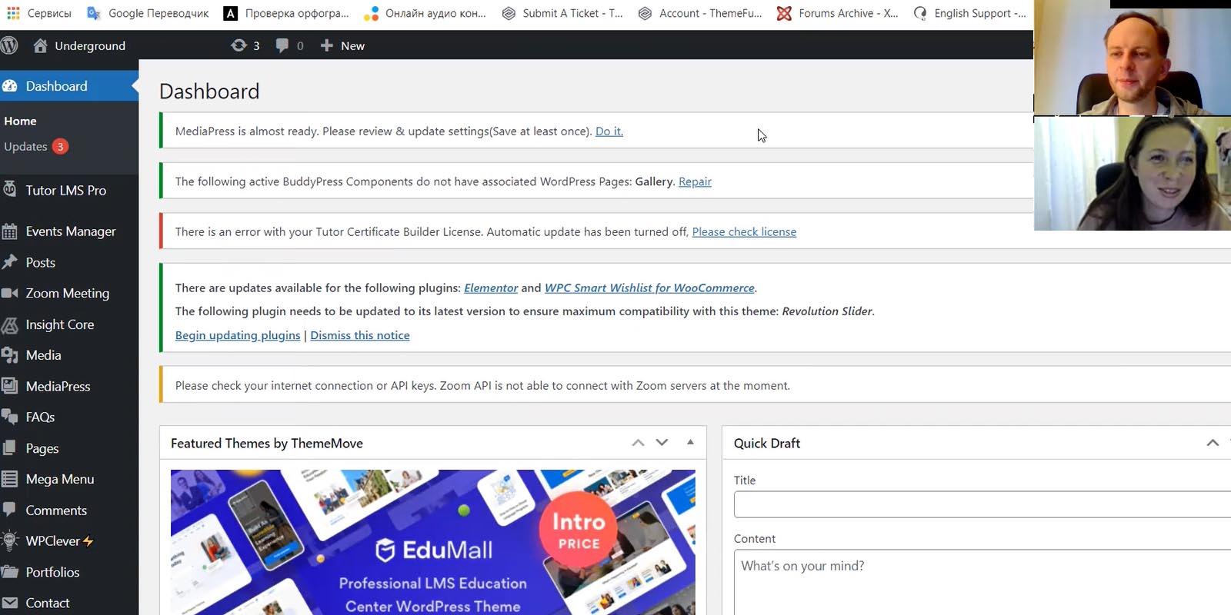Viewport: 1231px width, 615px height.
Task: Open the Elementor plugin link
Action: [491, 288]
